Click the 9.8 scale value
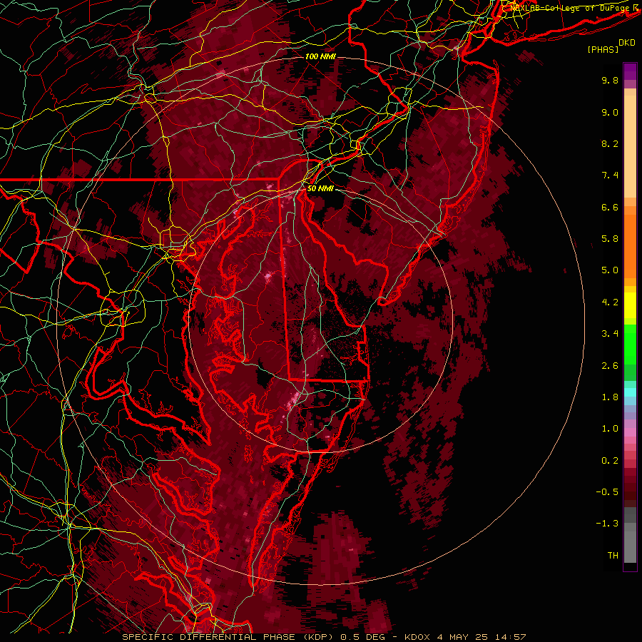Image resolution: width=642 pixels, height=642 pixels. (610, 81)
